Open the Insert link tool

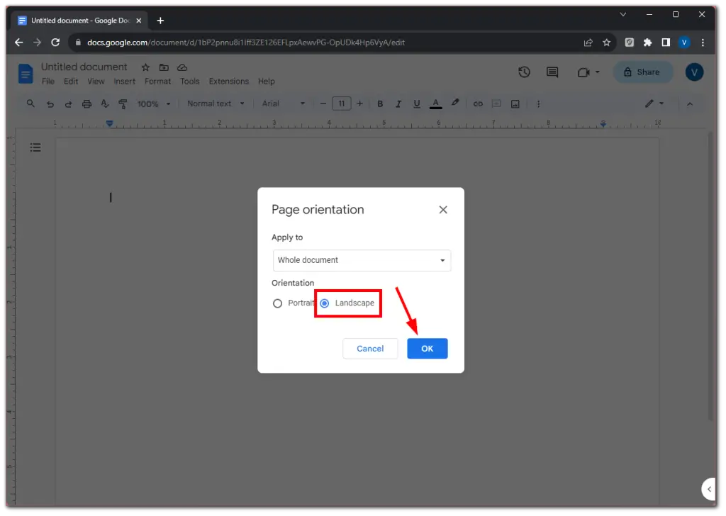(x=478, y=103)
